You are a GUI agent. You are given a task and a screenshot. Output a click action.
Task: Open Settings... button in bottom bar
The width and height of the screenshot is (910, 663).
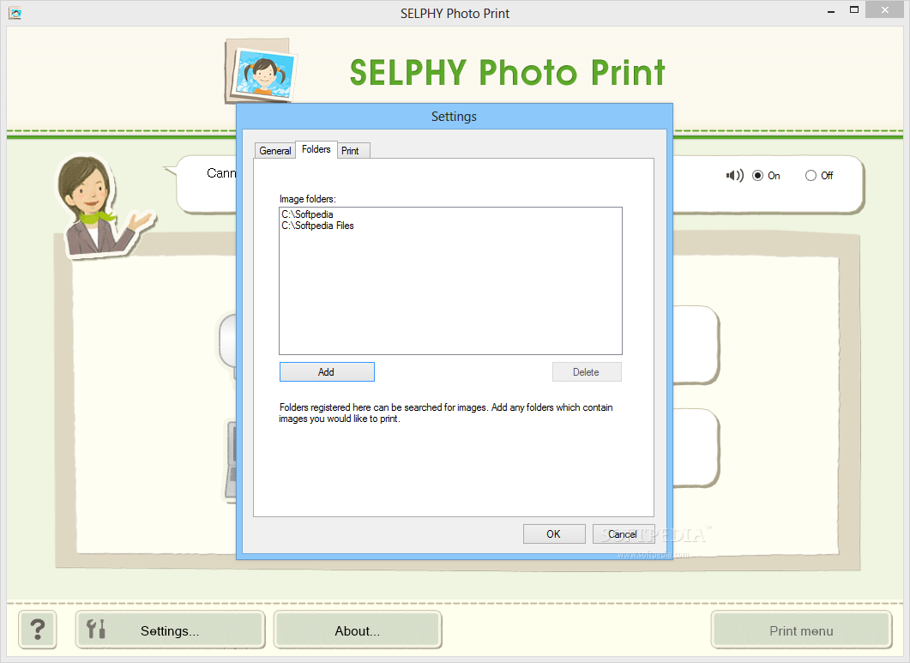pyautogui.click(x=170, y=630)
